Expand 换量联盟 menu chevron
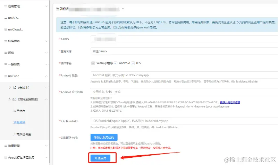The width and height of the screenshot is (278, 165). (x=46, y=146)
